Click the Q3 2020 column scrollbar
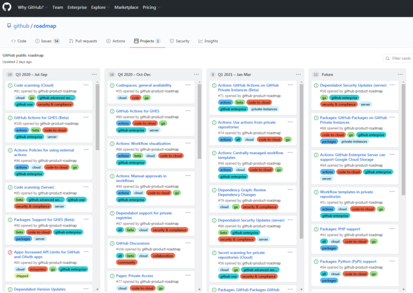Image resolution: width=413 pixels, height=293 pixels. pyautogui.click(x=97, y=148)
